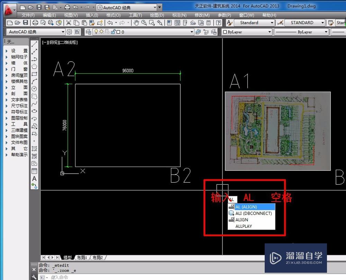Open the Table tool
This screenshot has width=346, height=280.
34,171
